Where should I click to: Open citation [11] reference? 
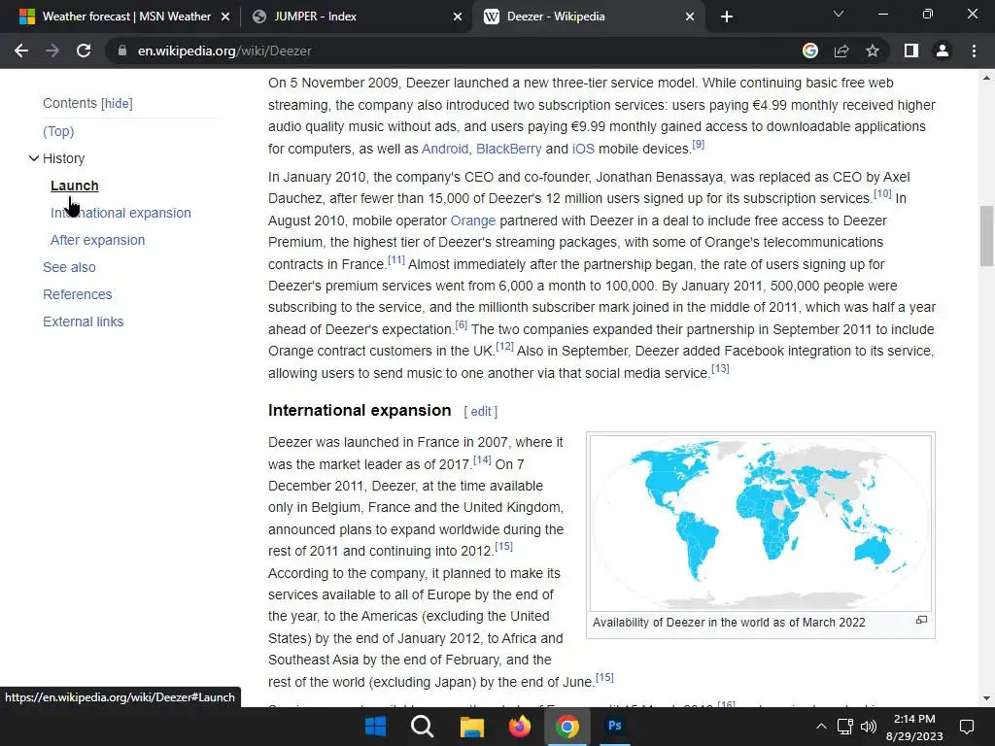396,259
